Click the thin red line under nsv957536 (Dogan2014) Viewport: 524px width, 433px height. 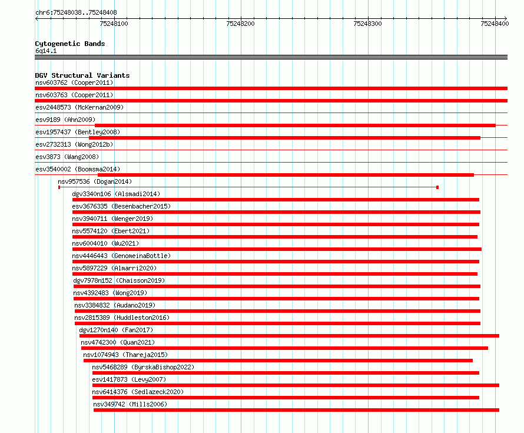(248, 187)
